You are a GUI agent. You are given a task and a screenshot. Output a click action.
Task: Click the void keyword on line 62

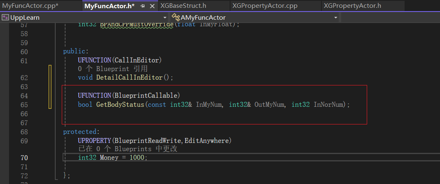coord(85,77)
